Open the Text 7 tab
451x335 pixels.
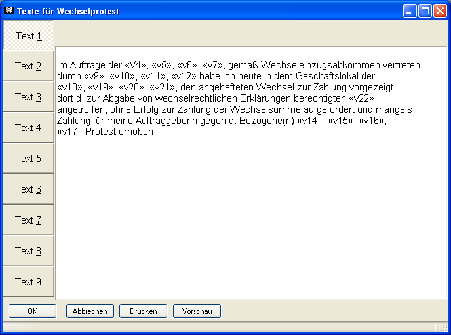click(x=28, y=220)
